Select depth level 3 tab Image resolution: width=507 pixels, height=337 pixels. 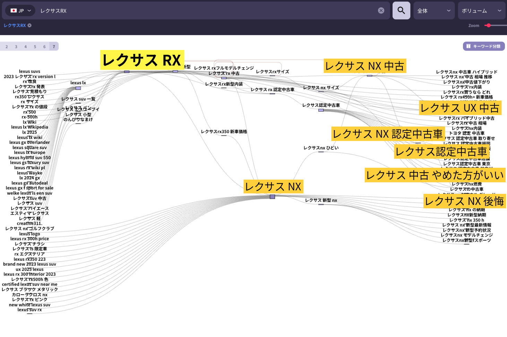(x=16, y=46)
